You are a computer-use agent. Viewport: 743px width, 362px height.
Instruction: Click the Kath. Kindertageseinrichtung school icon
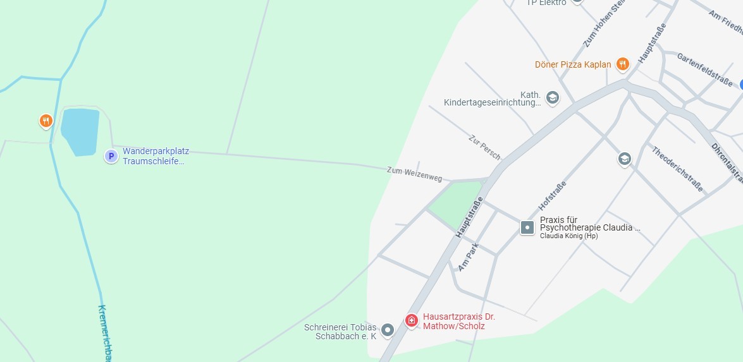(x=552, y=98)
